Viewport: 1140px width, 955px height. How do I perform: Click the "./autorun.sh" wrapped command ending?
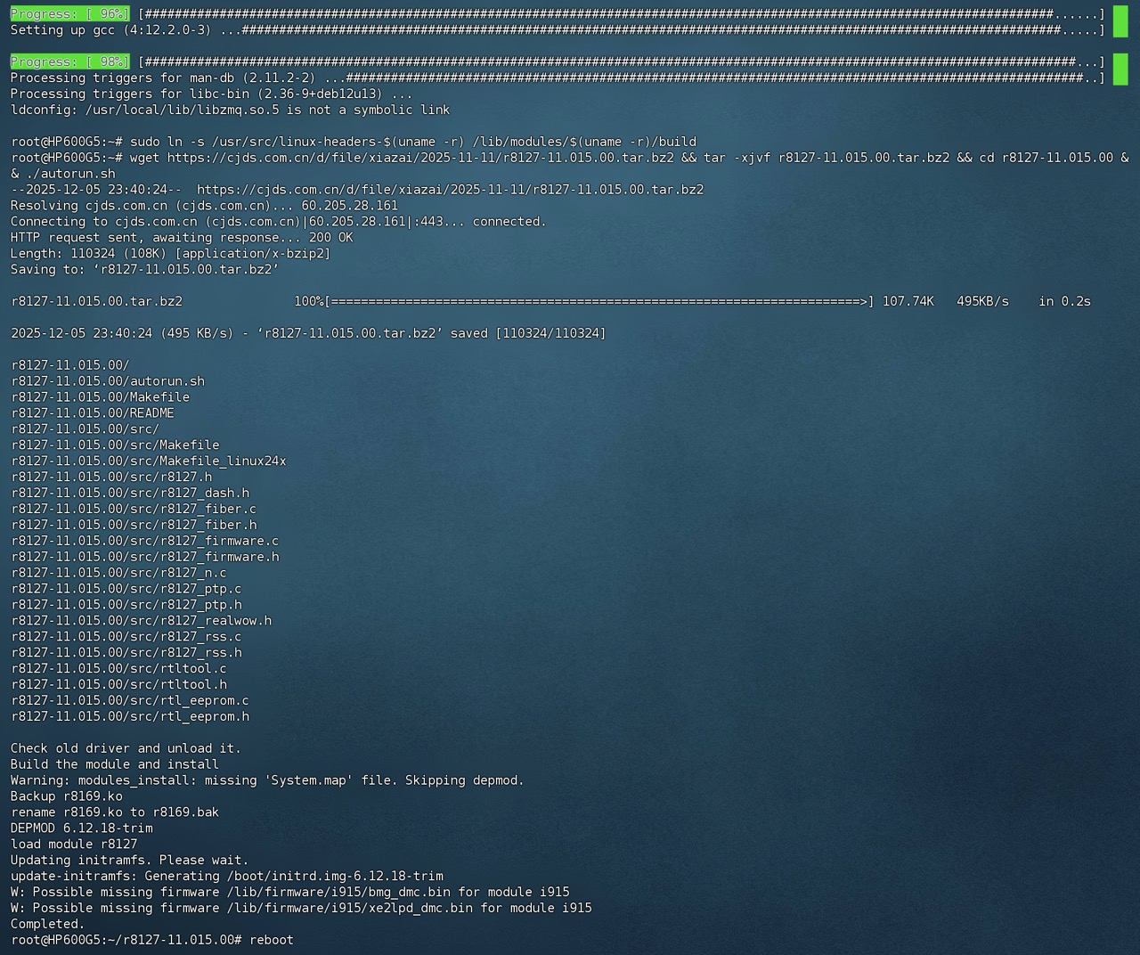[70, 174]
